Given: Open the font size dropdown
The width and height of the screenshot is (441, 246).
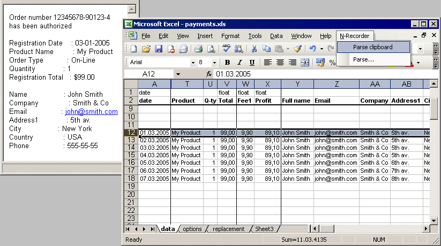Looking at the screenshot, I should 214,63.
